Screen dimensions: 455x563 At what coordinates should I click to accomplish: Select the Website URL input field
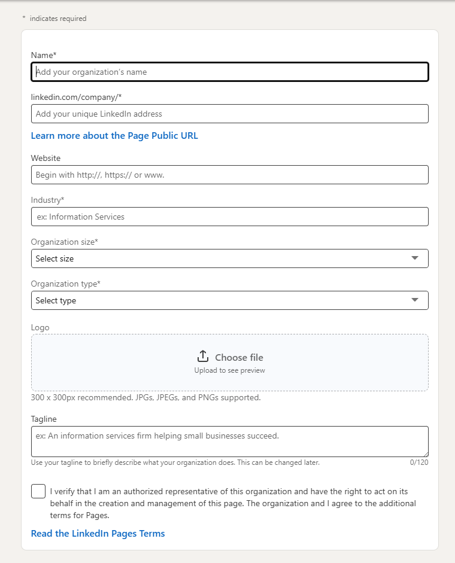230,175
